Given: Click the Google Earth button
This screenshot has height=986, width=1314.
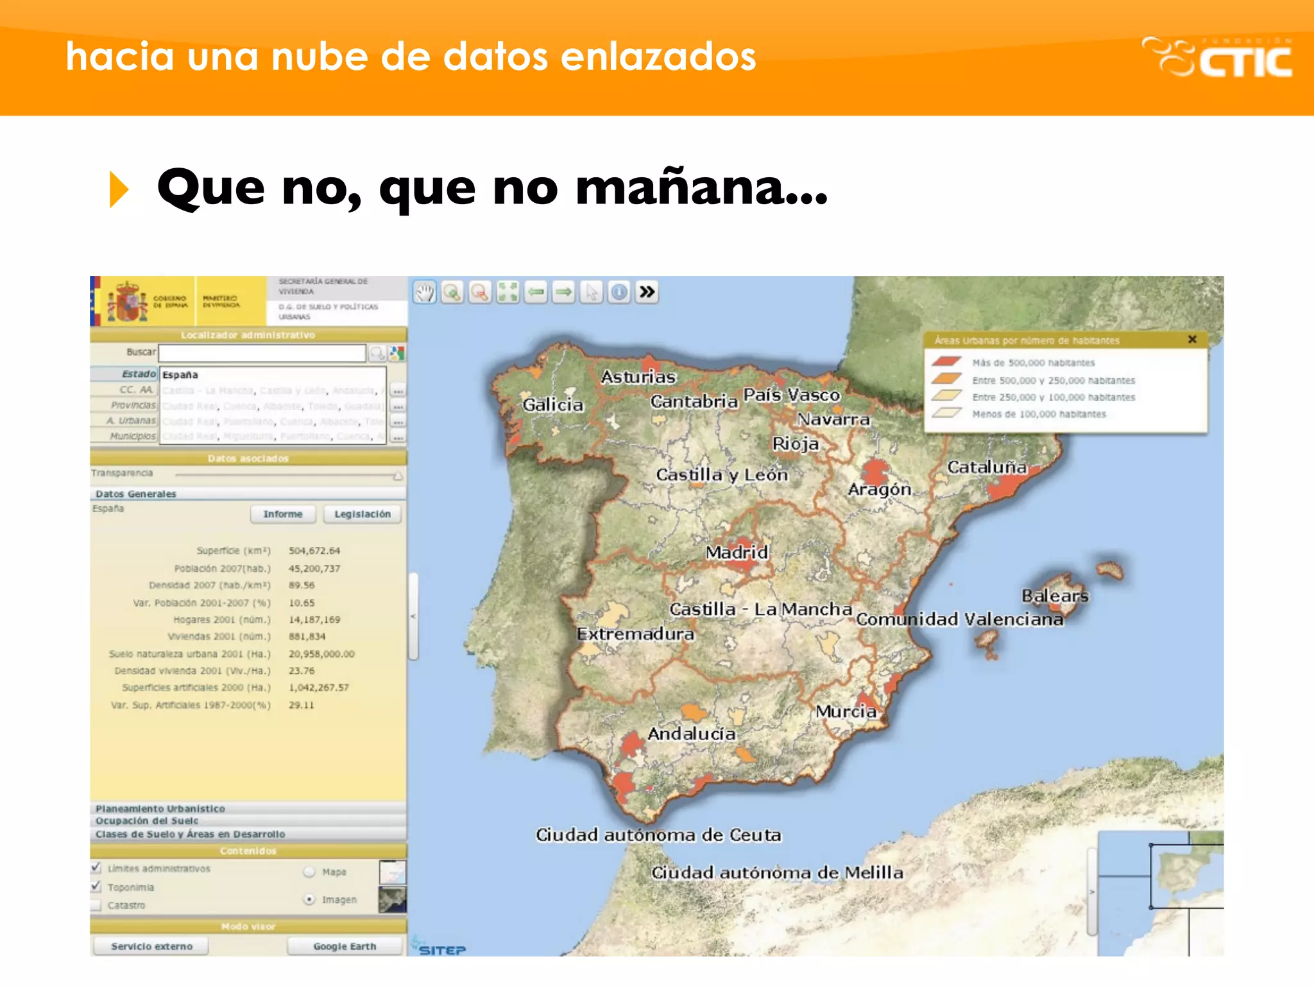Looking at the screenshot, I should [345, 946].
